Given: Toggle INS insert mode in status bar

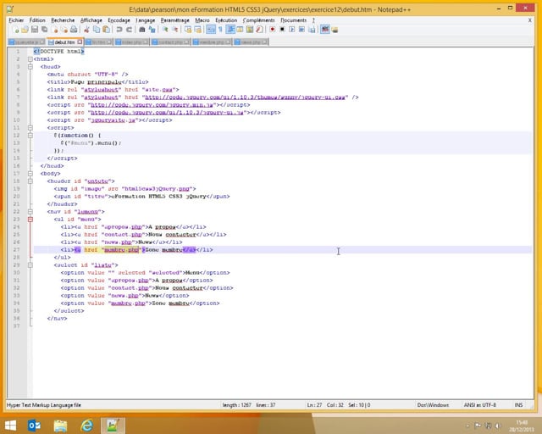Looking at the screenshot, I should click(x=518, y=404).
